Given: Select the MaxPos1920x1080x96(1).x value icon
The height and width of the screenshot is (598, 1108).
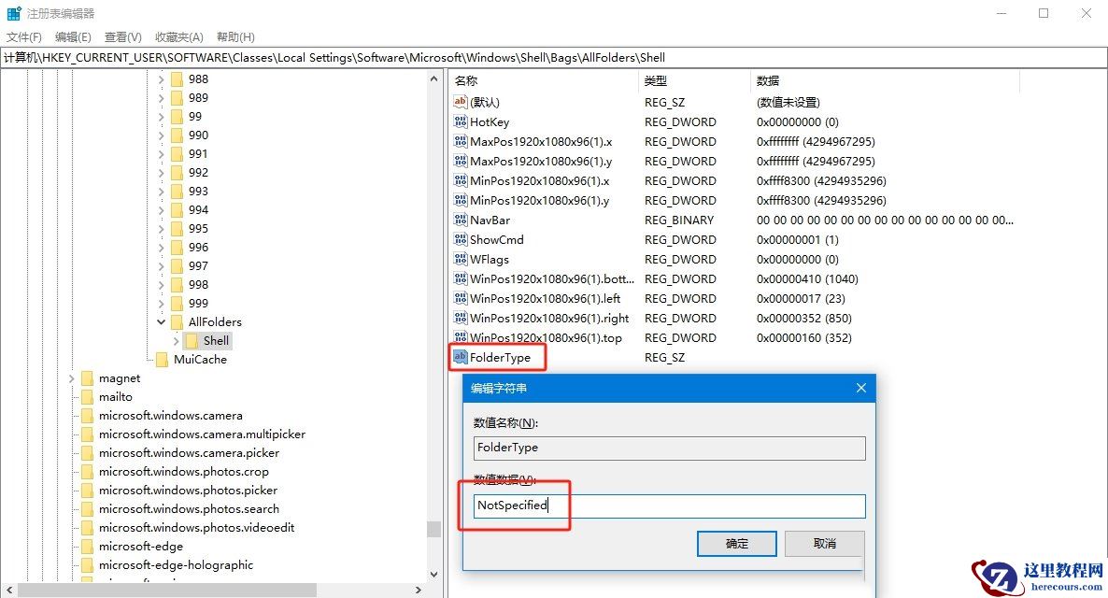Looking at the screenshot, I should coord(460,141).
